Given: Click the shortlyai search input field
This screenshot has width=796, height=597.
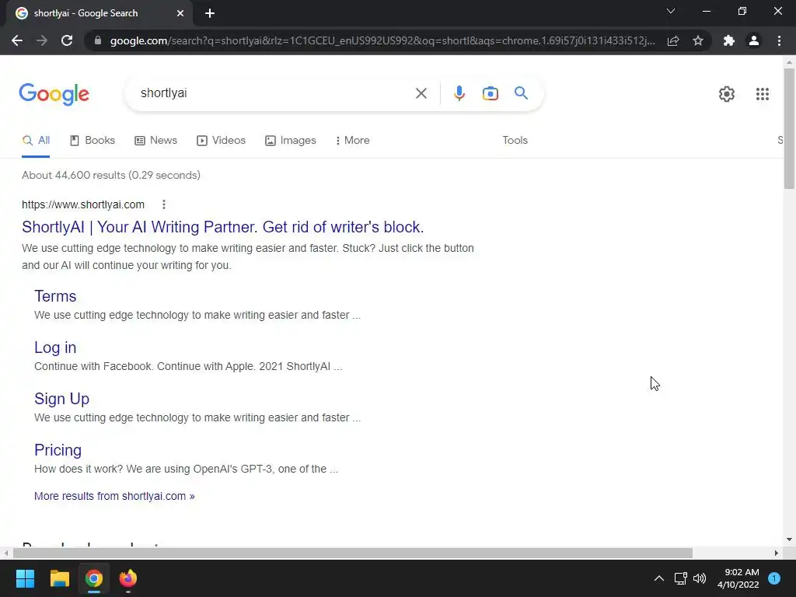Looking at the screenshot, I should click(274, 93).
